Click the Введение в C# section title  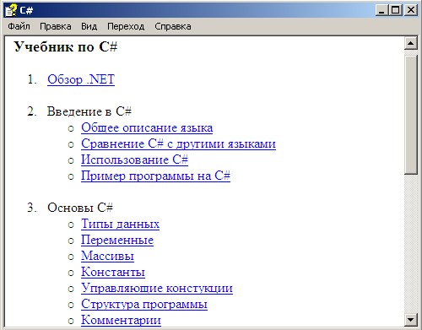tap(89, 111)
